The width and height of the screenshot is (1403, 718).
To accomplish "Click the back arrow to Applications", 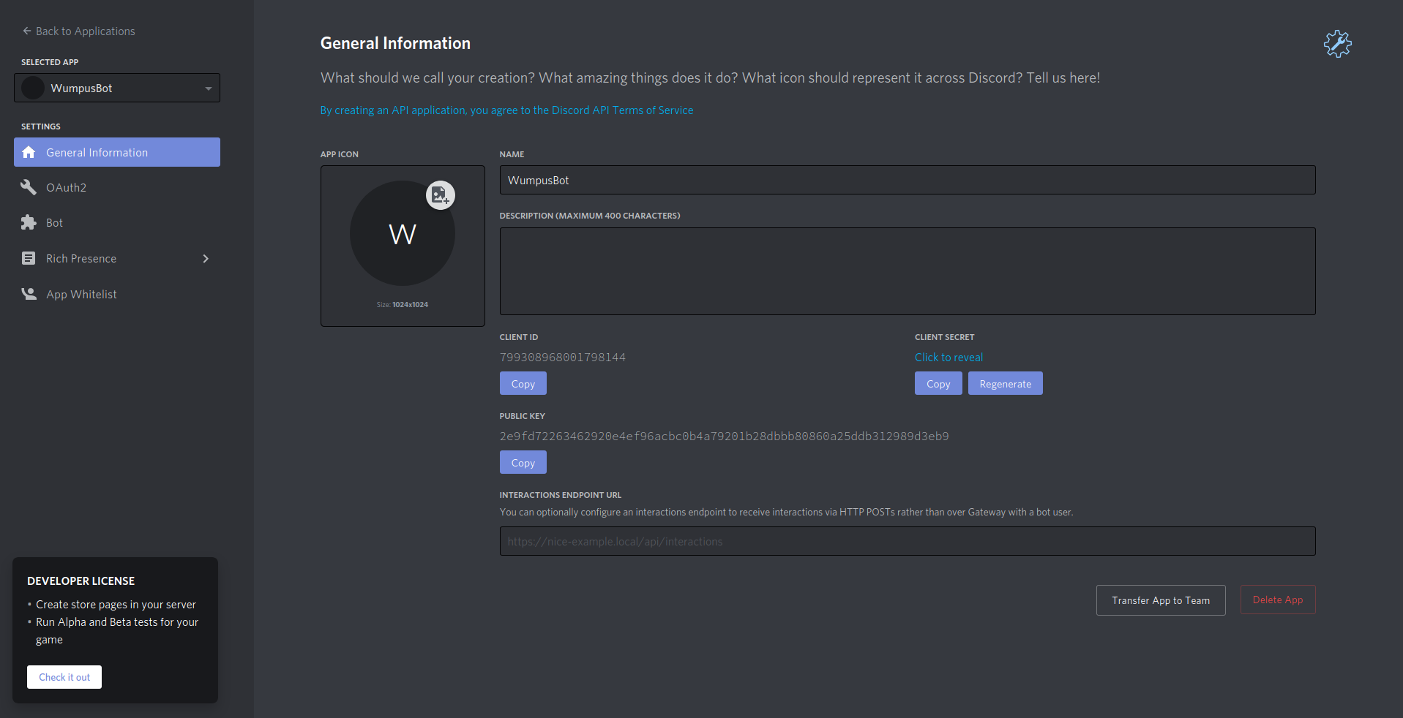I will [26, 30].
